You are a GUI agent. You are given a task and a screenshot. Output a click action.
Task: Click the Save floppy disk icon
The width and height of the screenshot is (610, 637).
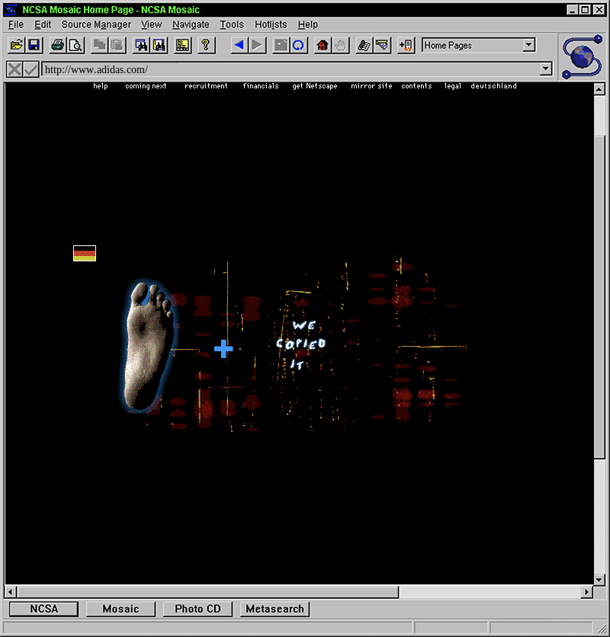(34, 46)
